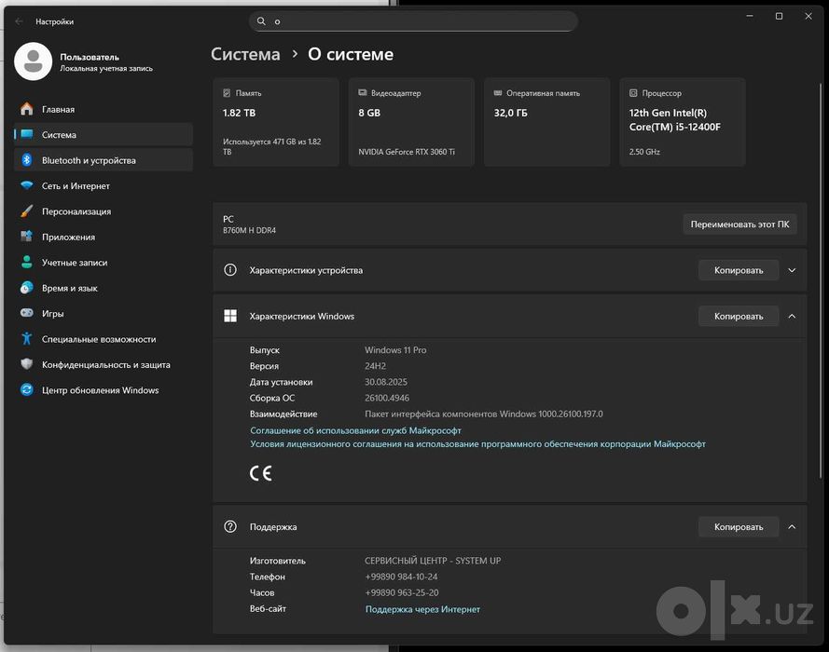Image resolution: width=829 pixels, height=652 pixels.
Task: Copy Характеристики устройства with Копировать
Action: point(739,270)
